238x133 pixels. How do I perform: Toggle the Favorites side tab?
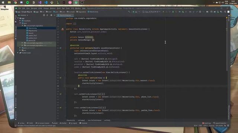point(16,115)
